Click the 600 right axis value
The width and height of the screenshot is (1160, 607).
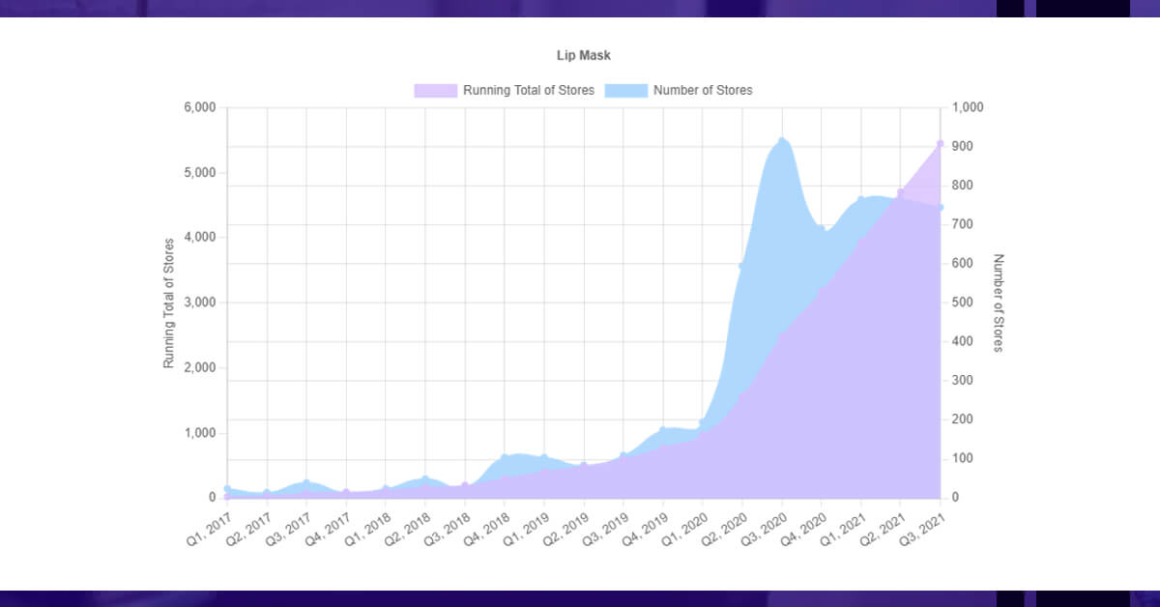tap(964, 263)
